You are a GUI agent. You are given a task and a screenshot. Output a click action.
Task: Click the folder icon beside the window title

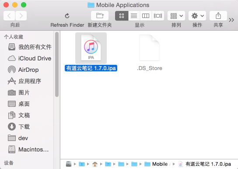coord(91,5)
